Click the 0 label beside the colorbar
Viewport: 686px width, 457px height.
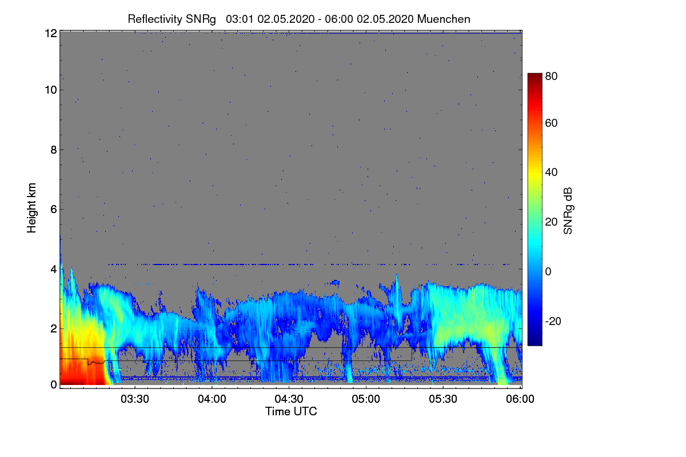tap(548, 271)
